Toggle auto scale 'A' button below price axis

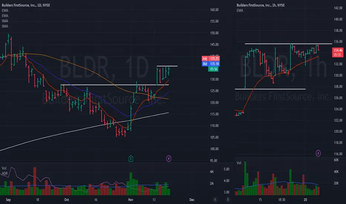tap(215, 200)
